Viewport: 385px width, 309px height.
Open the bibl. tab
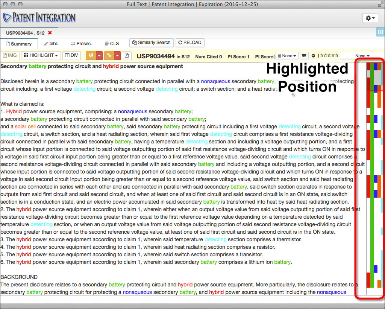point(51,44)
